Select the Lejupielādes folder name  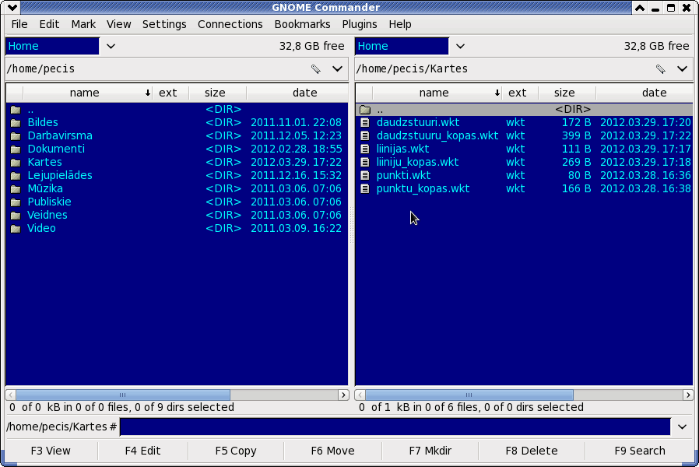tap(60, 176)
